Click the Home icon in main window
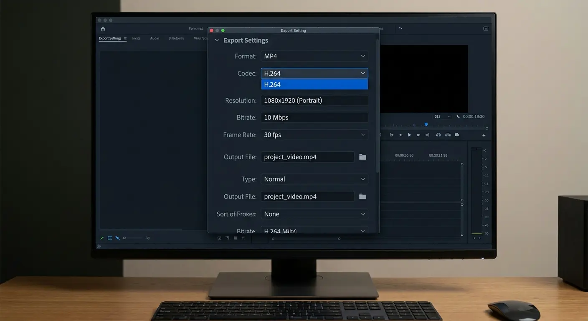The height and width of the screenshot is (321, 588). 103,29
